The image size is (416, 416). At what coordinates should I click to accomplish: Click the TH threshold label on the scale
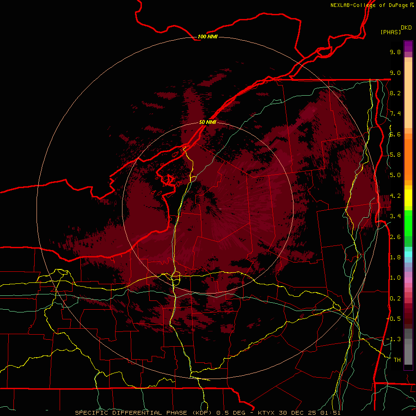click(x=397, y=360)
